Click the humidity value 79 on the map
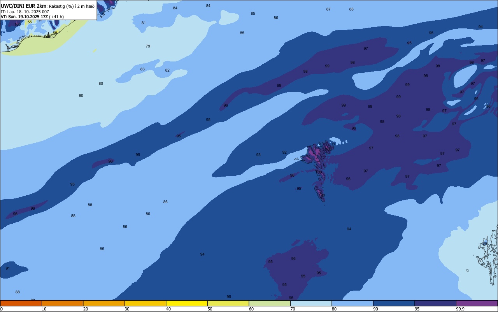This screenshot has width=498, height=312. coord(148,46)
